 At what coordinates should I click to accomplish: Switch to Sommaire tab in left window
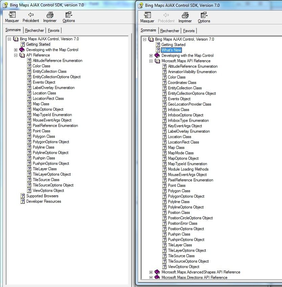click(13, 30)
